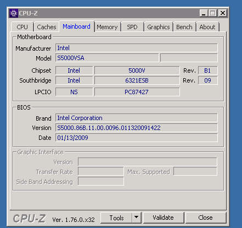
Task: Click the Tools button
Action: coord(116,218)
